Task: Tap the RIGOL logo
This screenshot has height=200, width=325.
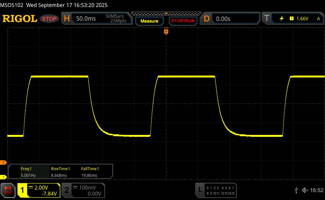Action: point(20,19)
